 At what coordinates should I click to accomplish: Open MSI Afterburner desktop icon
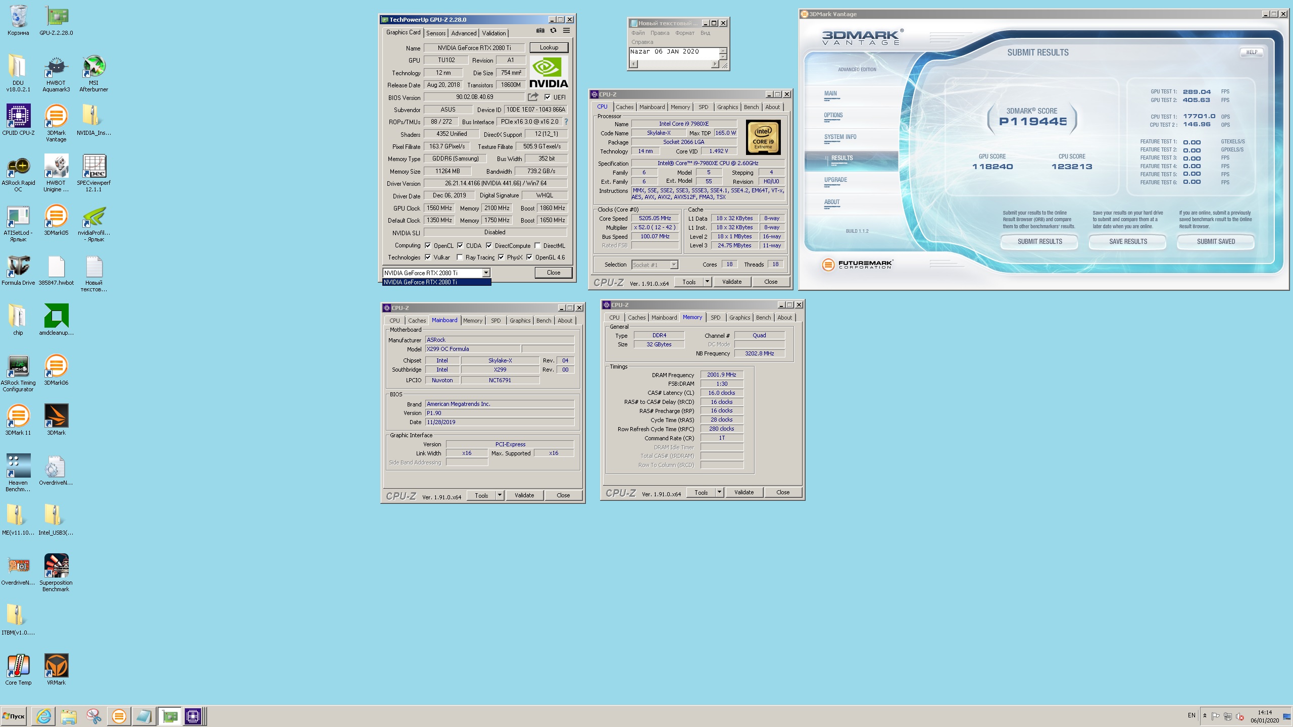click(x=93, y=74)
